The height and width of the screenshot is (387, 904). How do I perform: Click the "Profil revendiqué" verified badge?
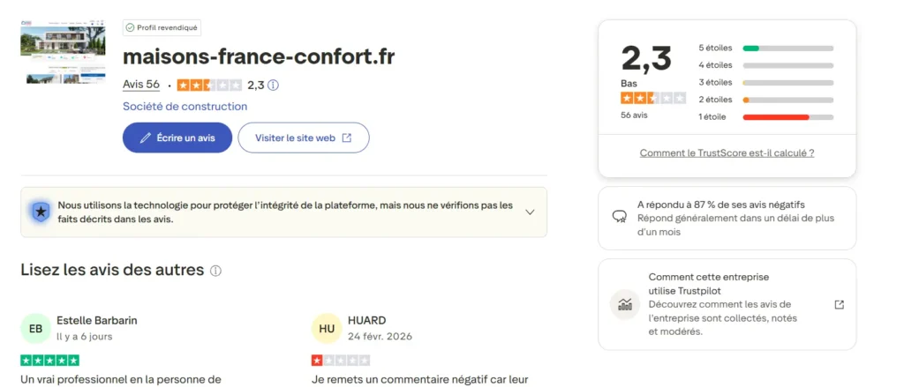coord(162,27)
